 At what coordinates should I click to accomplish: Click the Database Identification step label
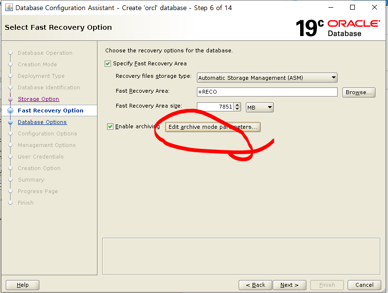click(x=49, y=87)
